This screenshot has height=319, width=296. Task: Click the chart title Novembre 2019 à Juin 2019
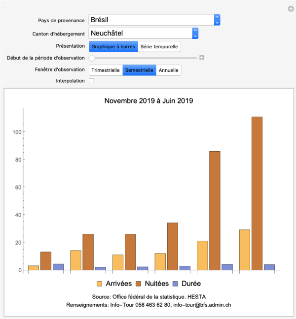click(x=148, y=100)
